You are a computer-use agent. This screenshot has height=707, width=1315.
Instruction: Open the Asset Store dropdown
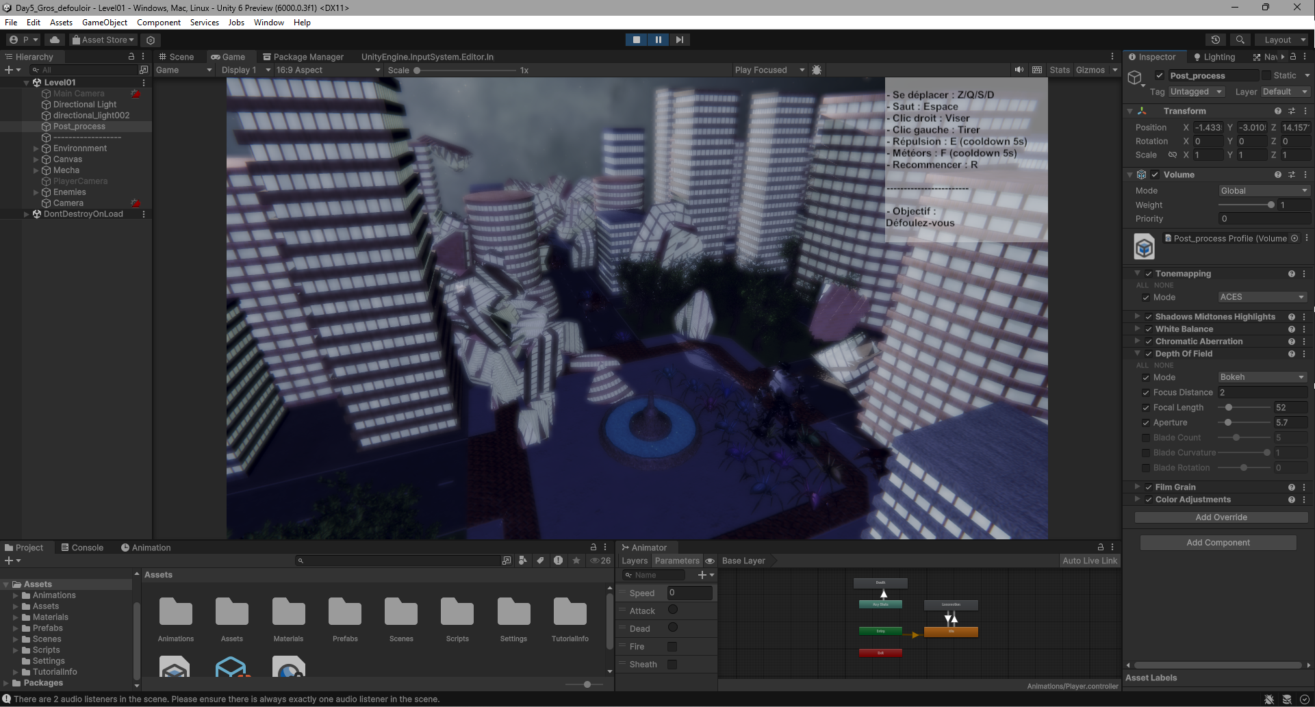[x=104, y=40]
